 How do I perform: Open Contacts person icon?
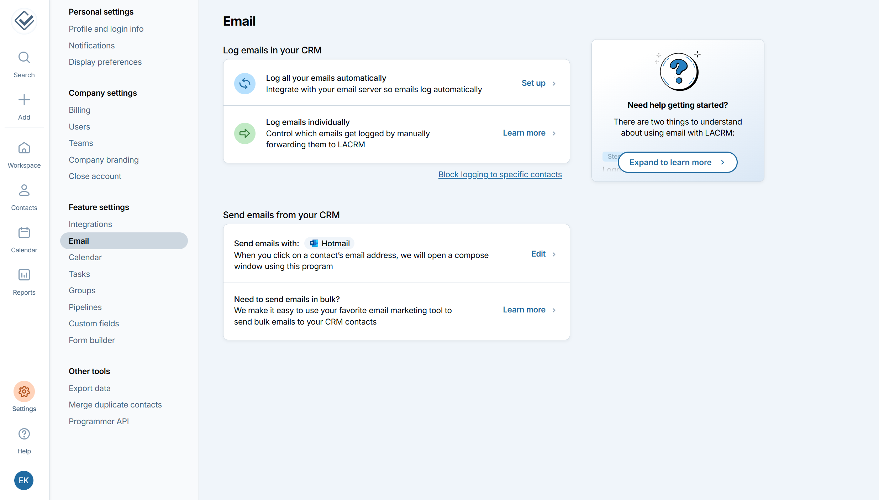(x=24, y=190)
